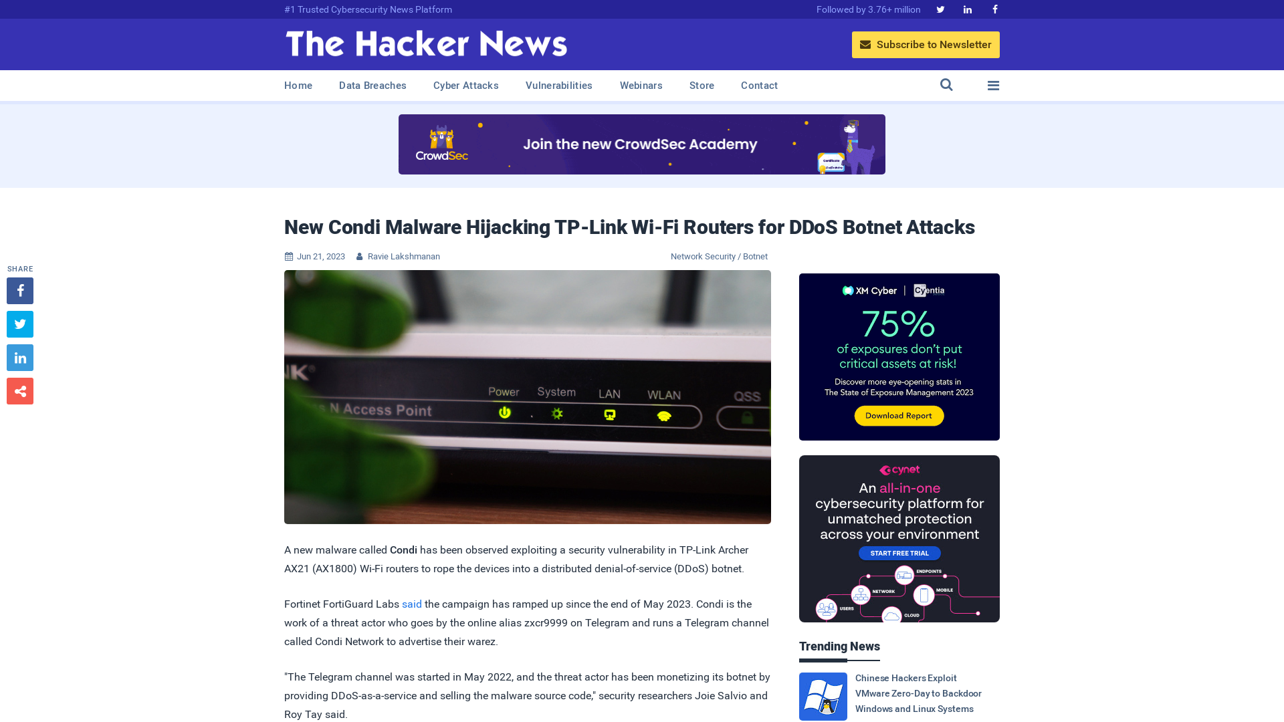This screenshot has width=1284, height=722.
Task: Click the LinkedIn follow icon in header
Action: (968, 9)
